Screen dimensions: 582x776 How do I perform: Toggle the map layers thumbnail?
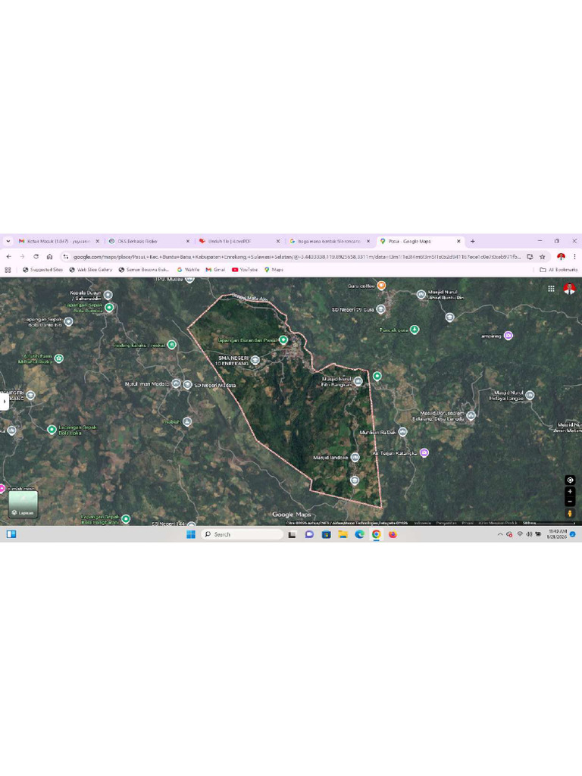(x=23, y=504)
